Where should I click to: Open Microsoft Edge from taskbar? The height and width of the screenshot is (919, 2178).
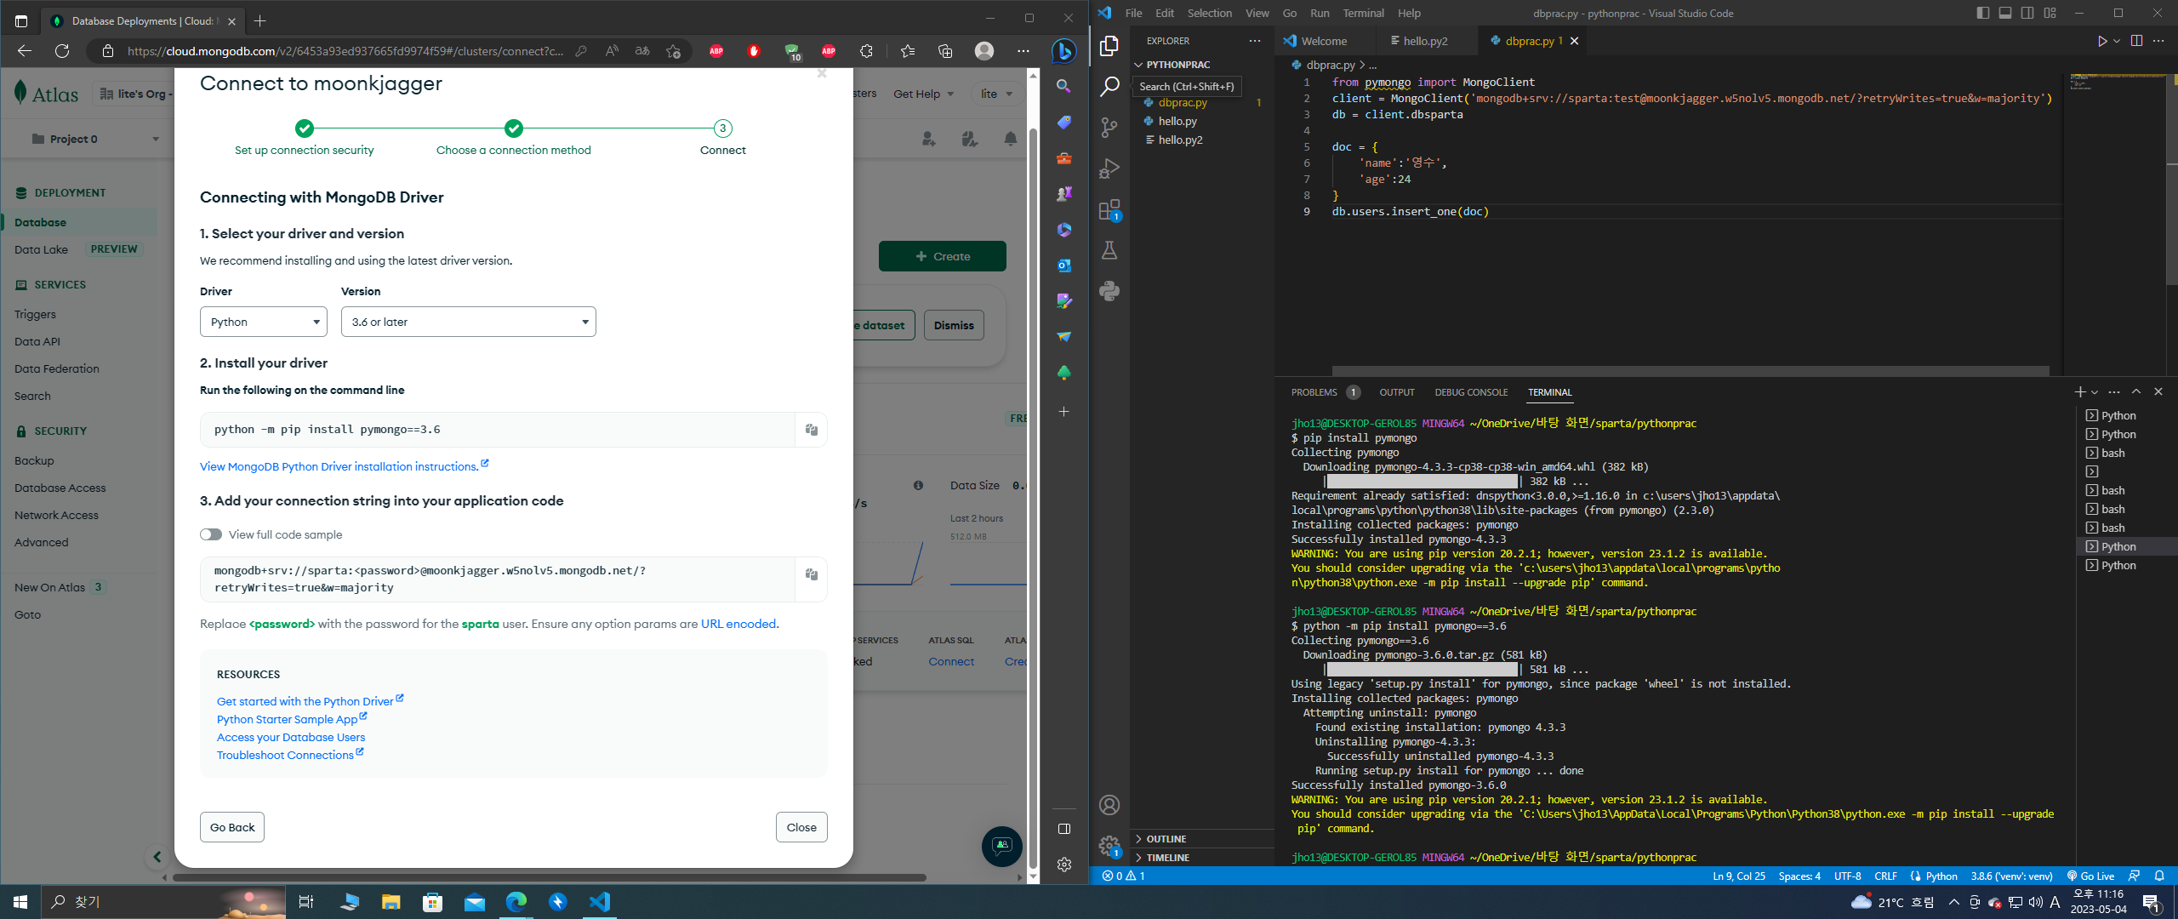coord(516,902)
